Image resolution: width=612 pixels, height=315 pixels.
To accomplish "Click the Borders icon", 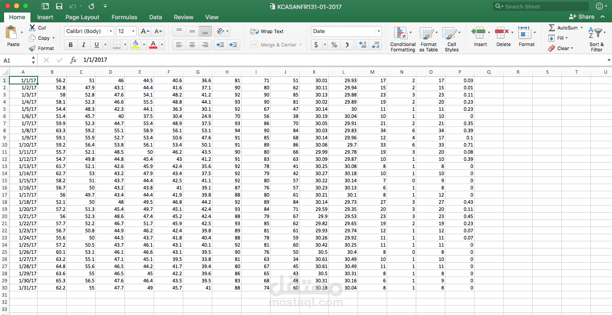I will coord(116,45).
